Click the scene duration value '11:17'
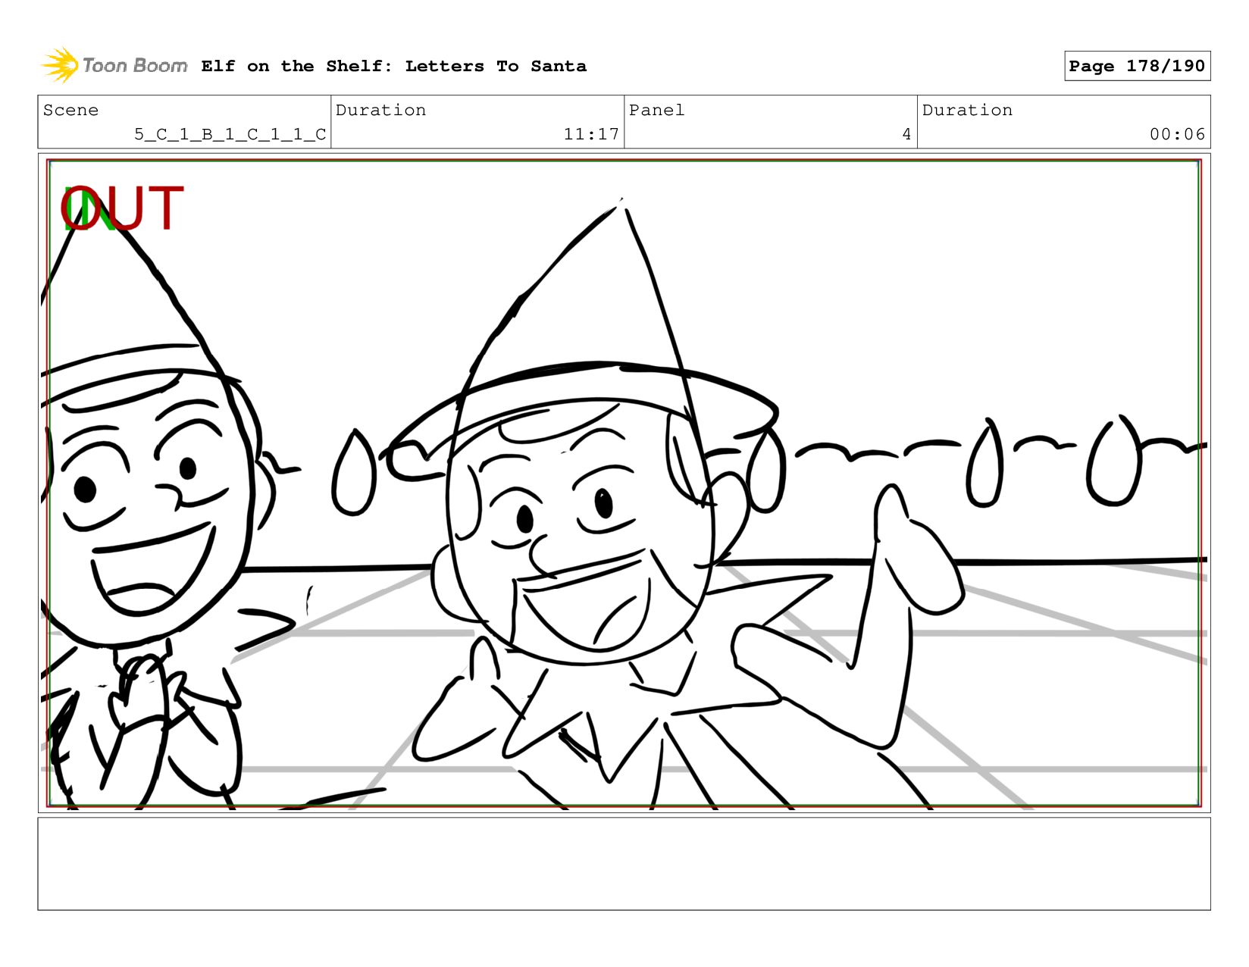This screenshot has height=967, width=1249. pyautogui.click(x=591, y=134)
